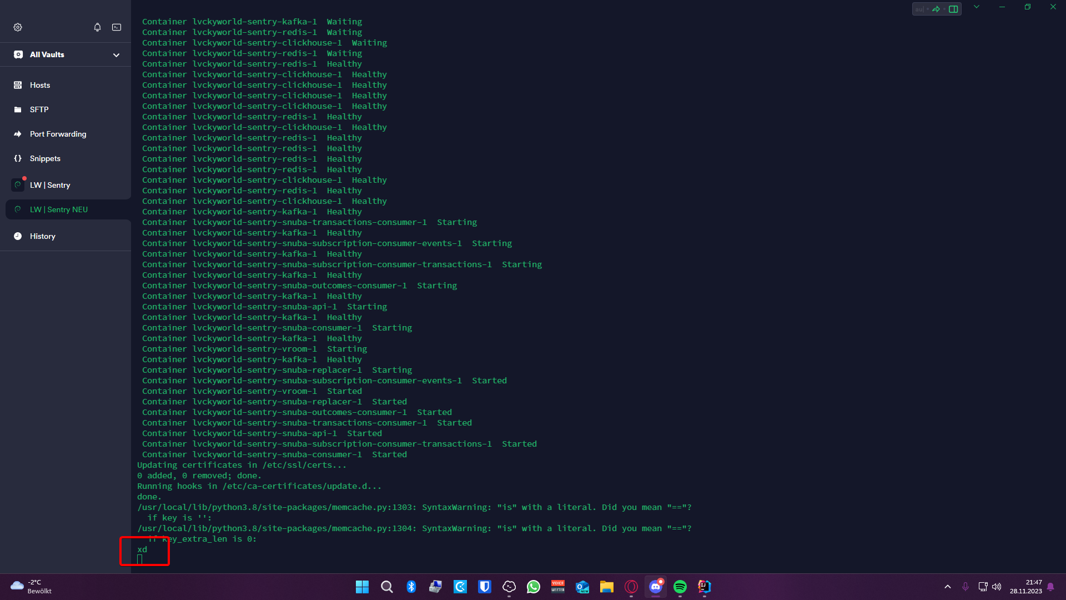Open the Hosts section

point(40,85)
